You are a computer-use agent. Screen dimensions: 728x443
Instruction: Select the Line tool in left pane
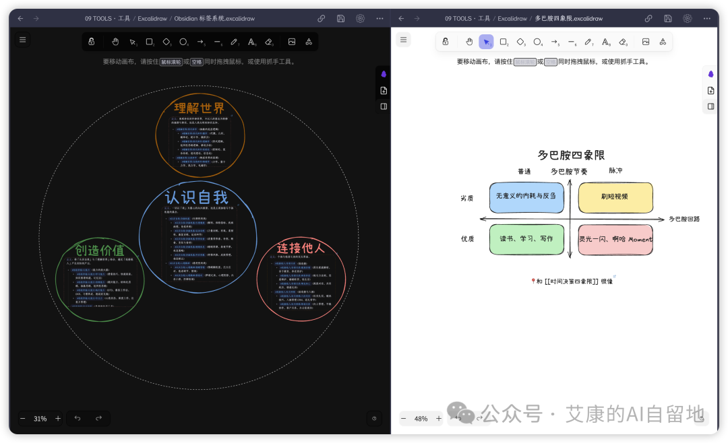coord(217,42)
